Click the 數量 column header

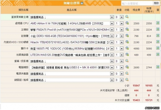coord(119,10)
